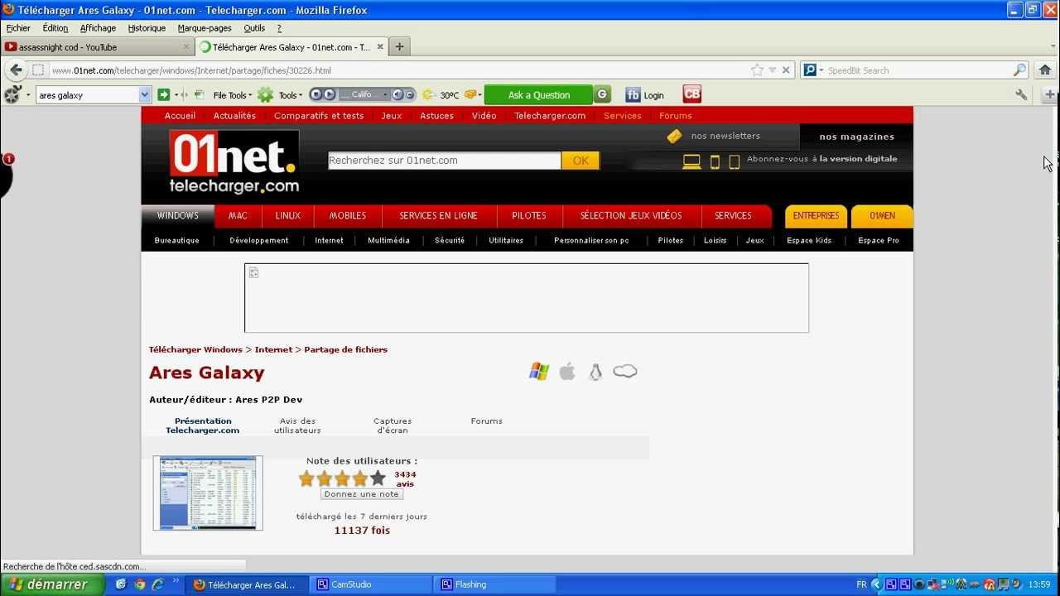1060x596 pixels.
Task: Click the yellow laptop icon near Abonnez-vous
Action: click(691, 161)
